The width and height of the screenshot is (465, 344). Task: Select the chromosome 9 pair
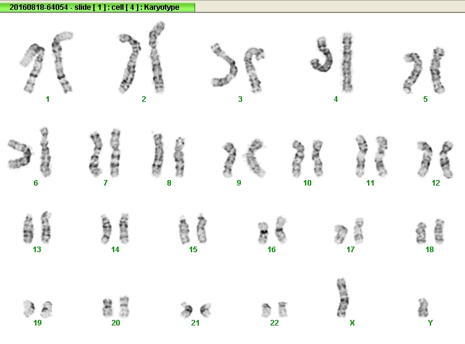coord(244,158)
